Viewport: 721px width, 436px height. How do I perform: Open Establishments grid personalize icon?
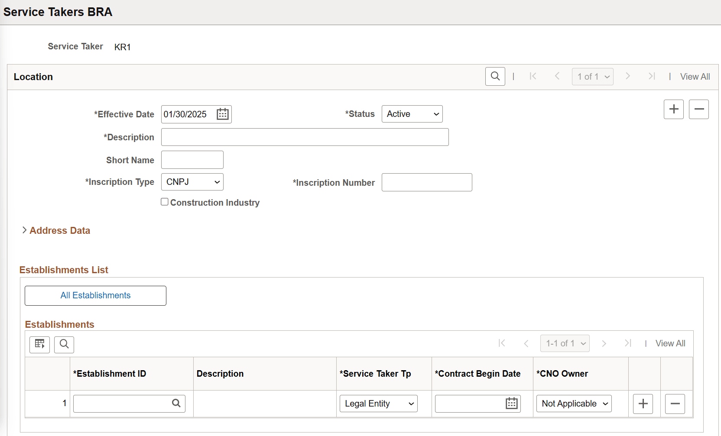pyautogui.click(x=39, y=345)
